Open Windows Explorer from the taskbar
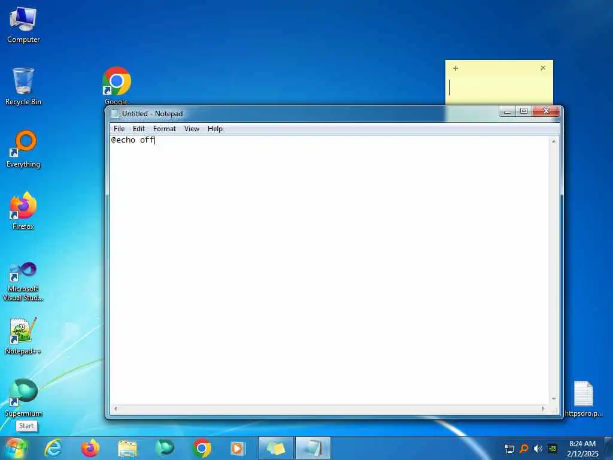 click(128, 448)
